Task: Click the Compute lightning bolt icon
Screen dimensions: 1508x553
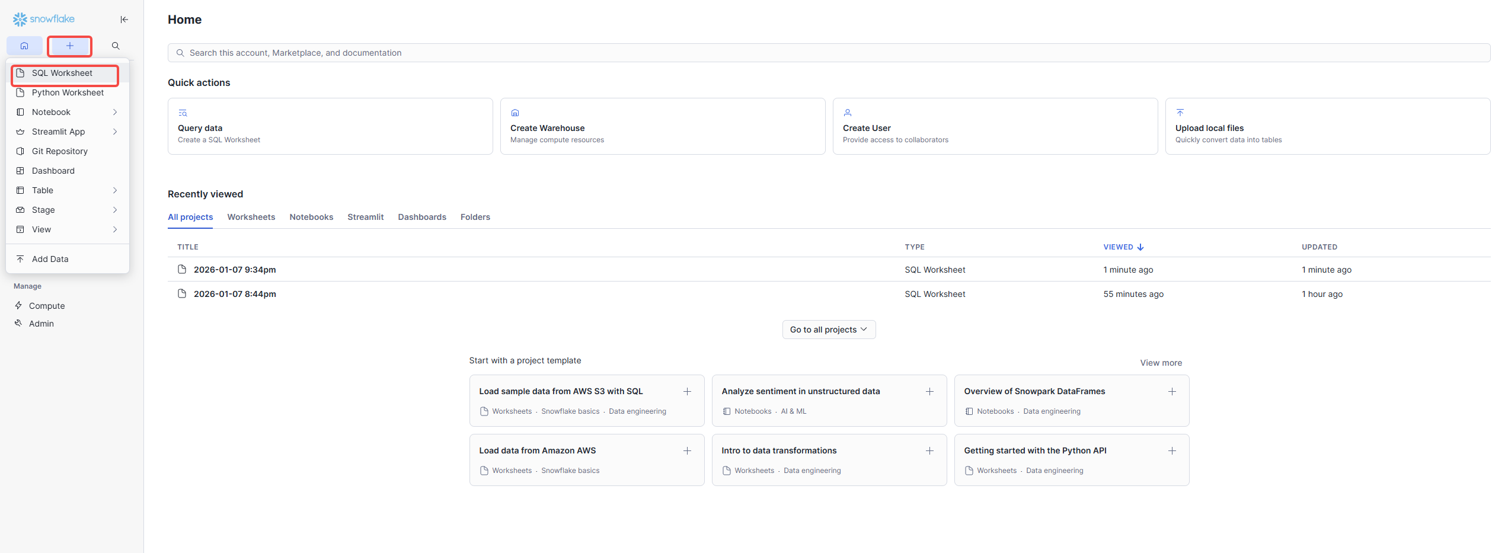Action: tap(18, 305)
